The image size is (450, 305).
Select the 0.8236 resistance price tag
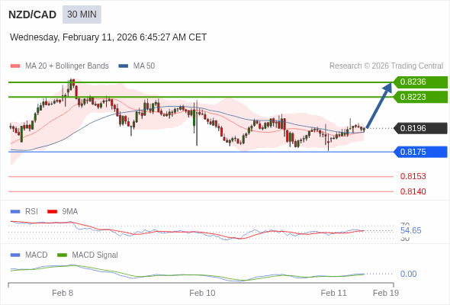pos(420,82)
